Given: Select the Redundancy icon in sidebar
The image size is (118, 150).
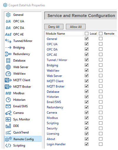Looking at the screenshot, I should (x=8, y=54).
